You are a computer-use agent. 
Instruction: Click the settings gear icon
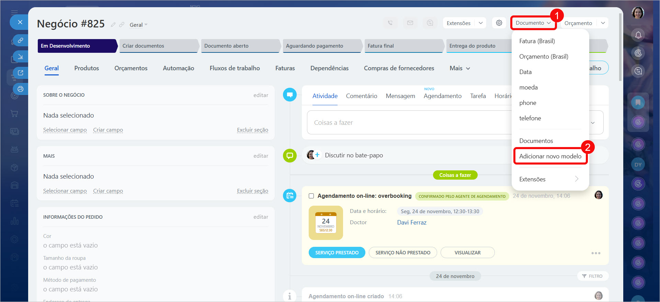click(x=499, y=23)
